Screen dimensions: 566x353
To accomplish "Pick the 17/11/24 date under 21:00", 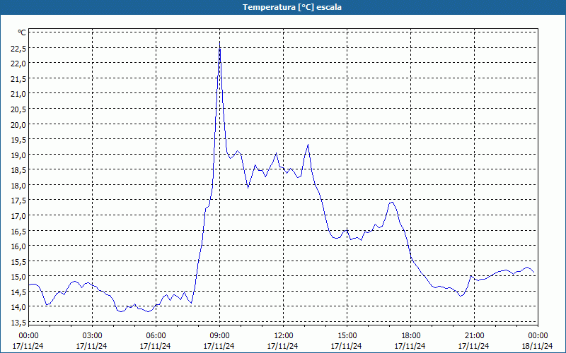I will tap(474, 346).
